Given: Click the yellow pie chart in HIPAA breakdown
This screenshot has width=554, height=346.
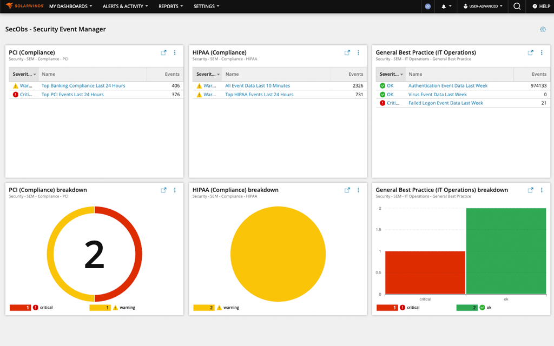Looking at the screenshot, I should pos(278,254).
